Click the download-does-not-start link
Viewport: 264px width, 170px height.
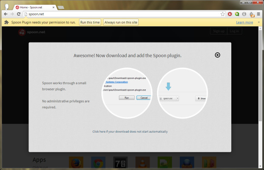(x=130, y=131)
